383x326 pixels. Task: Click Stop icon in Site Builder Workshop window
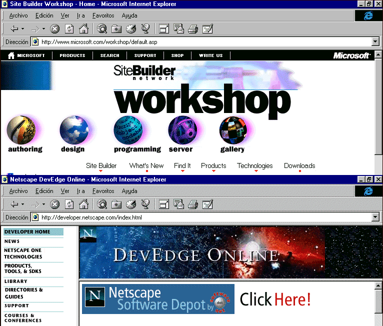pyautogui.click(x=54, y=29)
